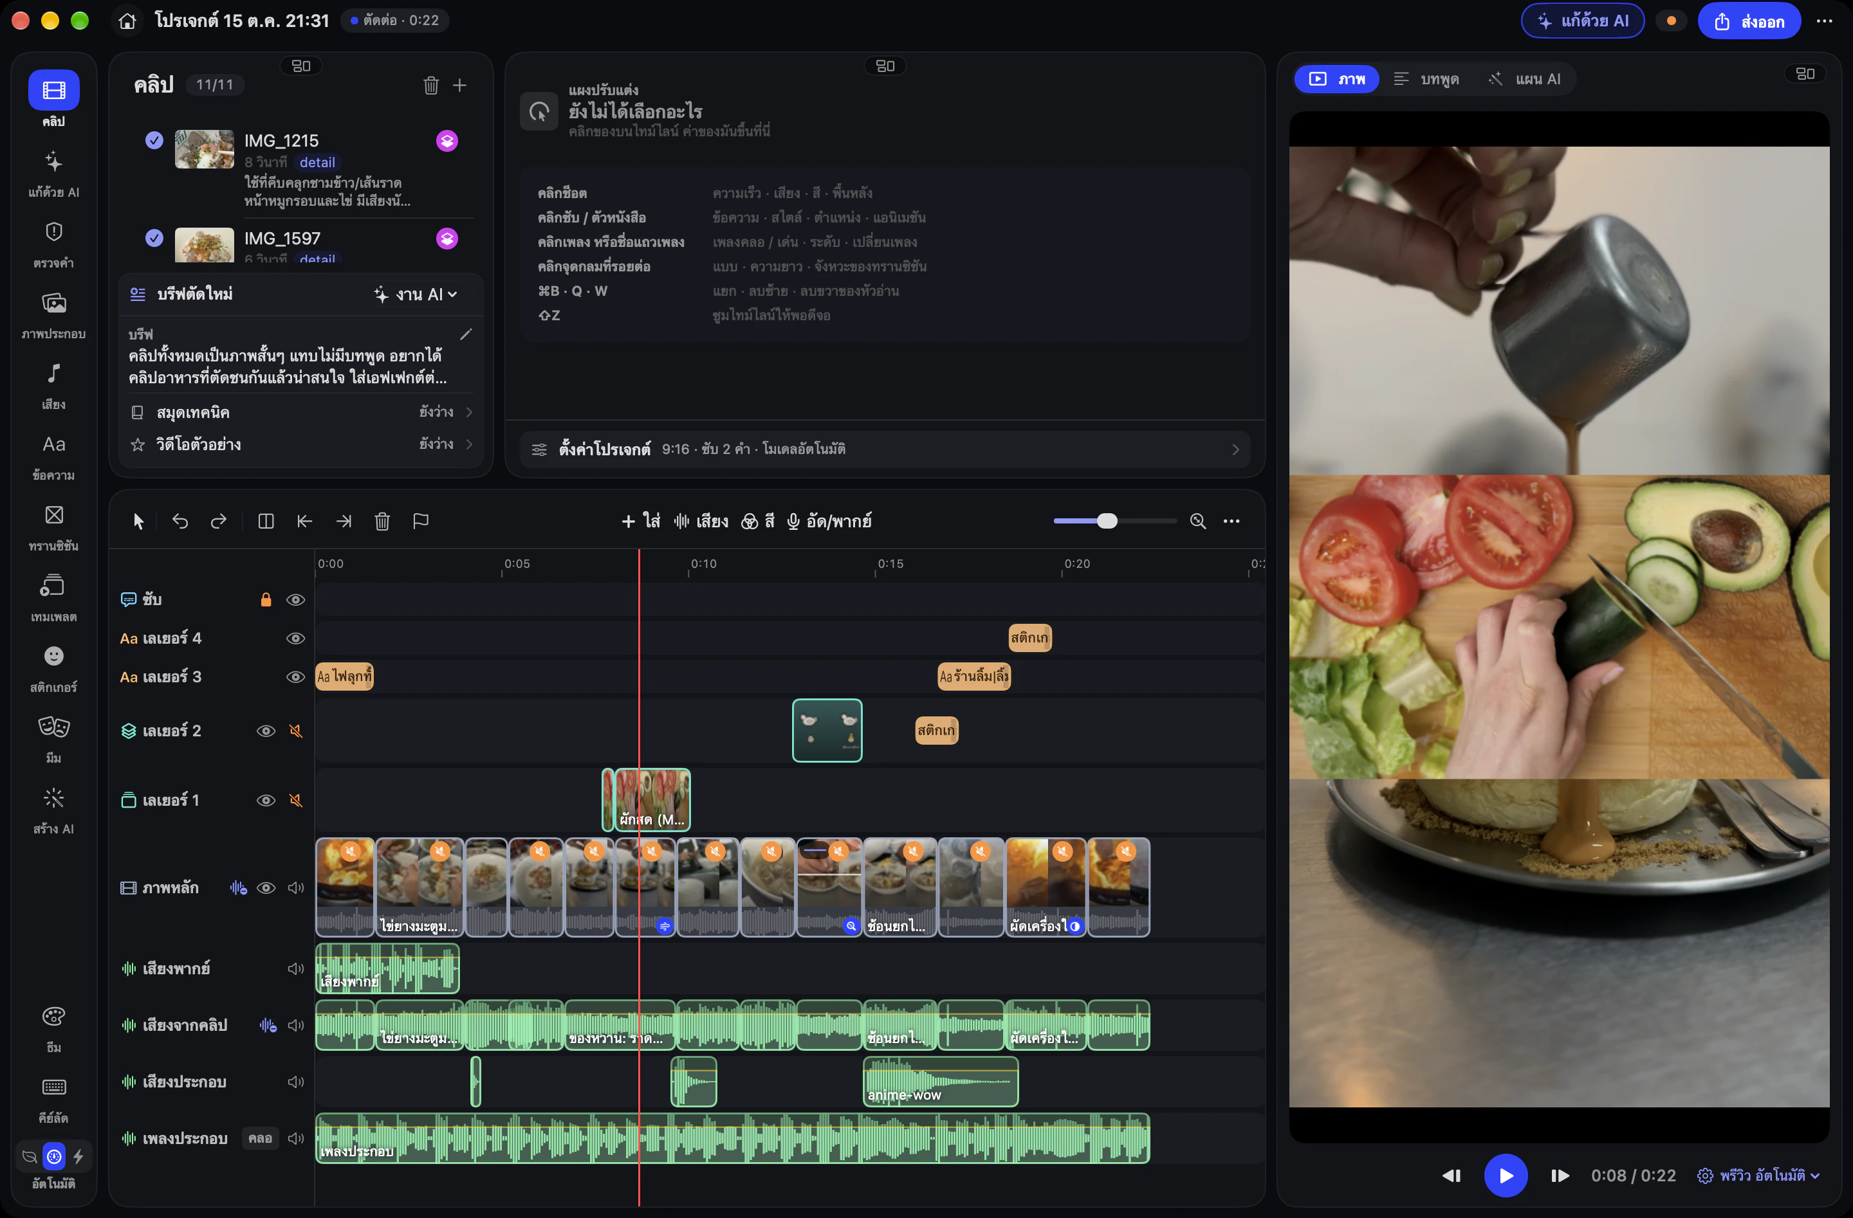
Task: Select the ภาพ tab in preview panel
Action: [1336, 78]
